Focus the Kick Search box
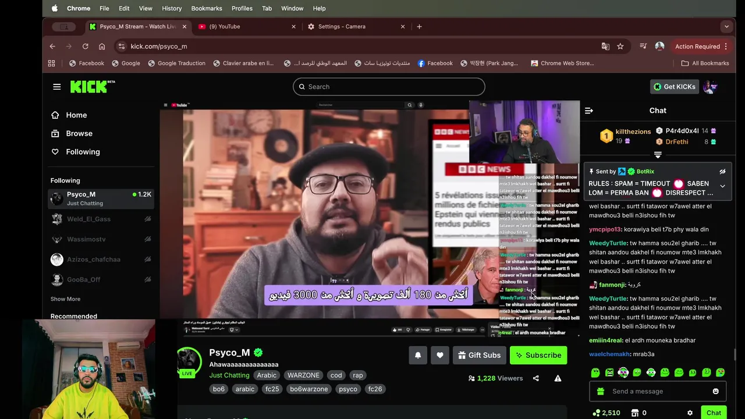Screen dimensions: 745x419 pyautogui.click(x=389, y=87)
